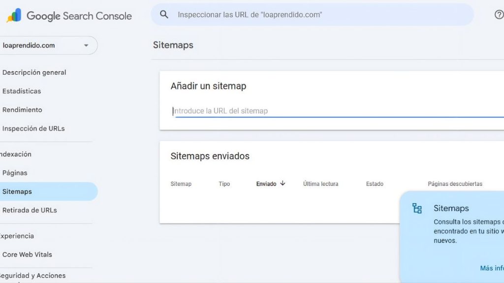Click the magnifier icon in the URL inspection bar
Image resolution: width=504 pixels, height=283 pixels.
click(x=164, y=14)
